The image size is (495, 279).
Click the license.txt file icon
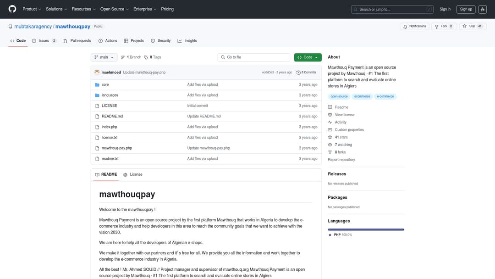coord(97,138)
